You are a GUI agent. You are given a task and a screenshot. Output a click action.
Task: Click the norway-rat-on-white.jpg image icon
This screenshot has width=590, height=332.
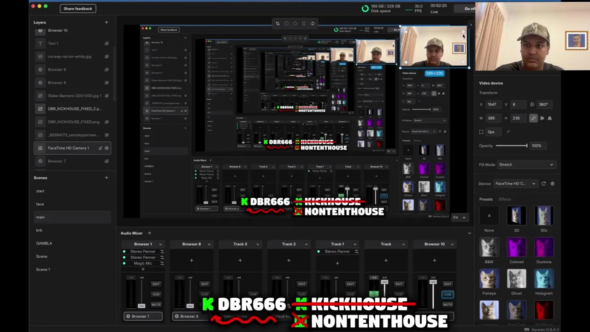(40, 56)
